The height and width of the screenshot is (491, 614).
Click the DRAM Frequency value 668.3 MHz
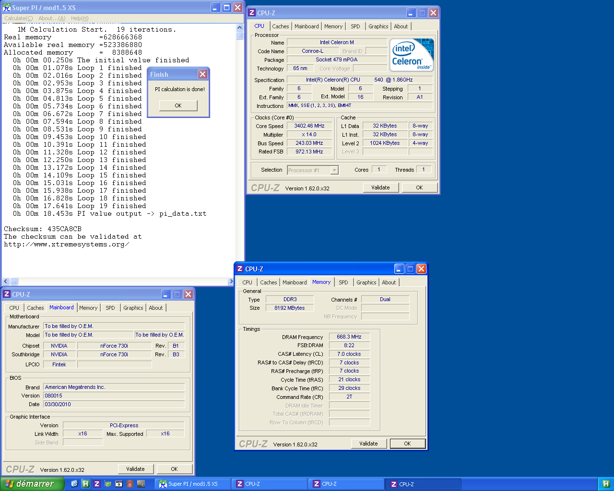pos(349,337)
